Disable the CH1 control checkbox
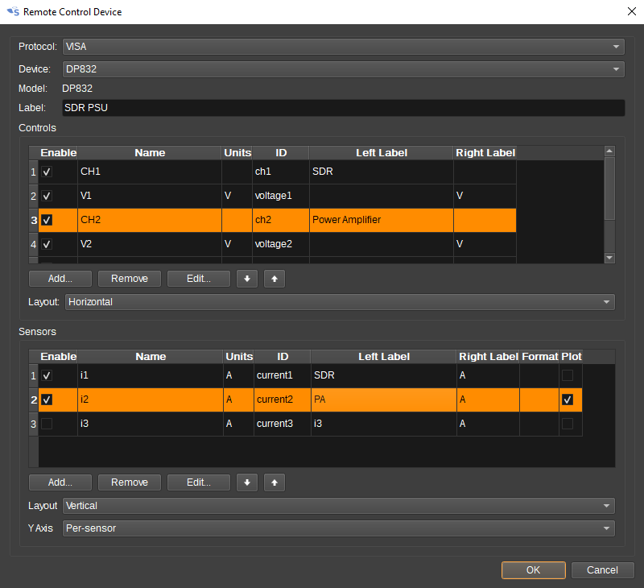The height and width of the screenshot is (588, 644). [x=47, y=172]
